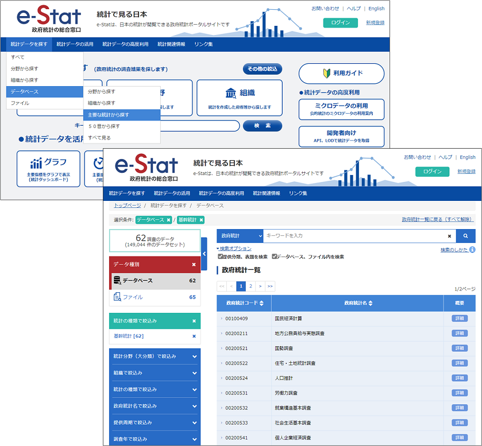Follow the トップページ breadcrumb link
Viewport: 482px width, 446px height.
click(x=128, y=205)
